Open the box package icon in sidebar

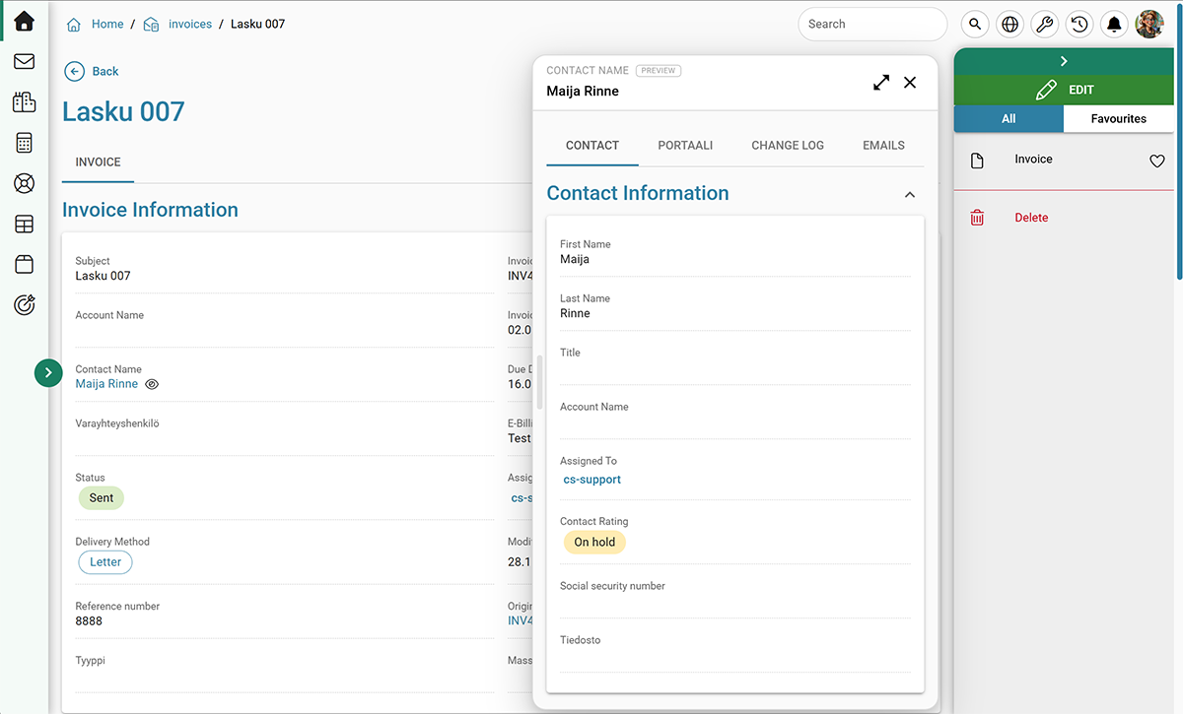24,265
